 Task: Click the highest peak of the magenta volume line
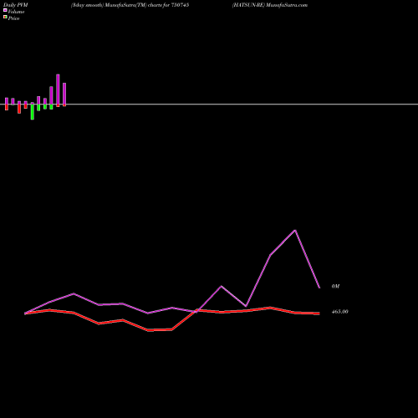tap(295, 231)
